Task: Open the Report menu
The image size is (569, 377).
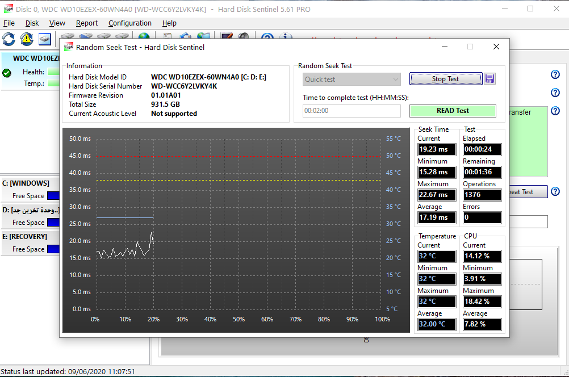Action: click(x=87, y=23)
